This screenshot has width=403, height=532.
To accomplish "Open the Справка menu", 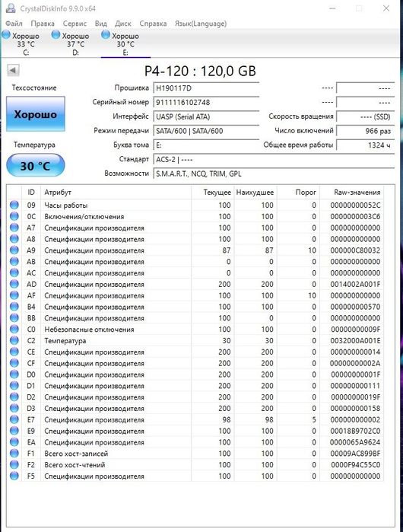I will [x=153, y=24].
